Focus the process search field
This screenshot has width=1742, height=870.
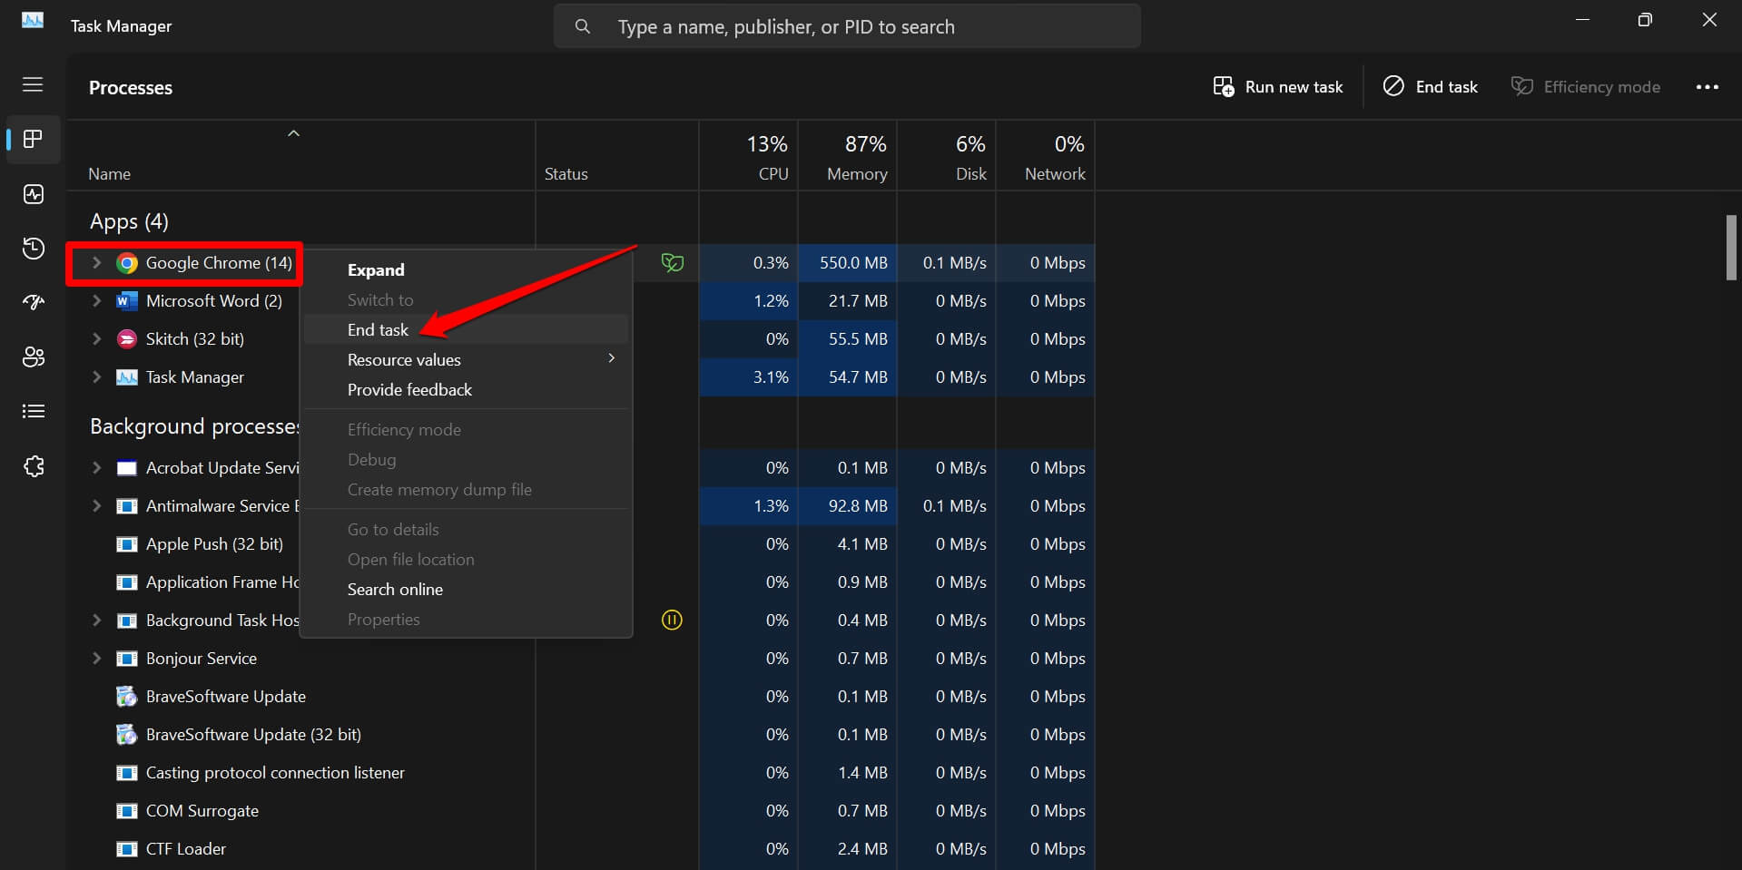[x=847, y=27]
